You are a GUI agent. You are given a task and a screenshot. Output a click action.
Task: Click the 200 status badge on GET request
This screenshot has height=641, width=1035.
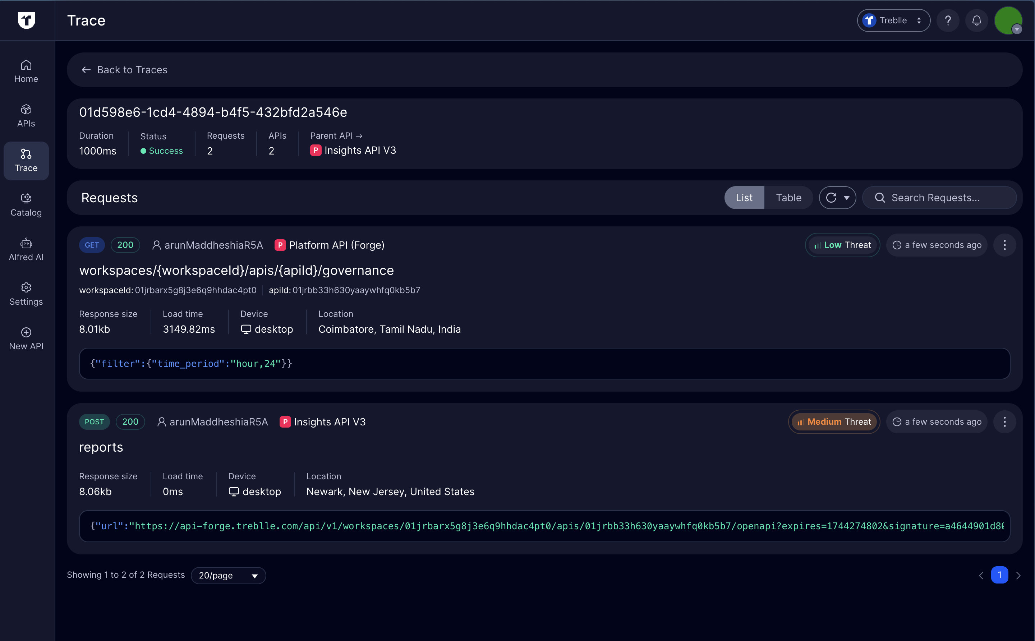point(125,245)
